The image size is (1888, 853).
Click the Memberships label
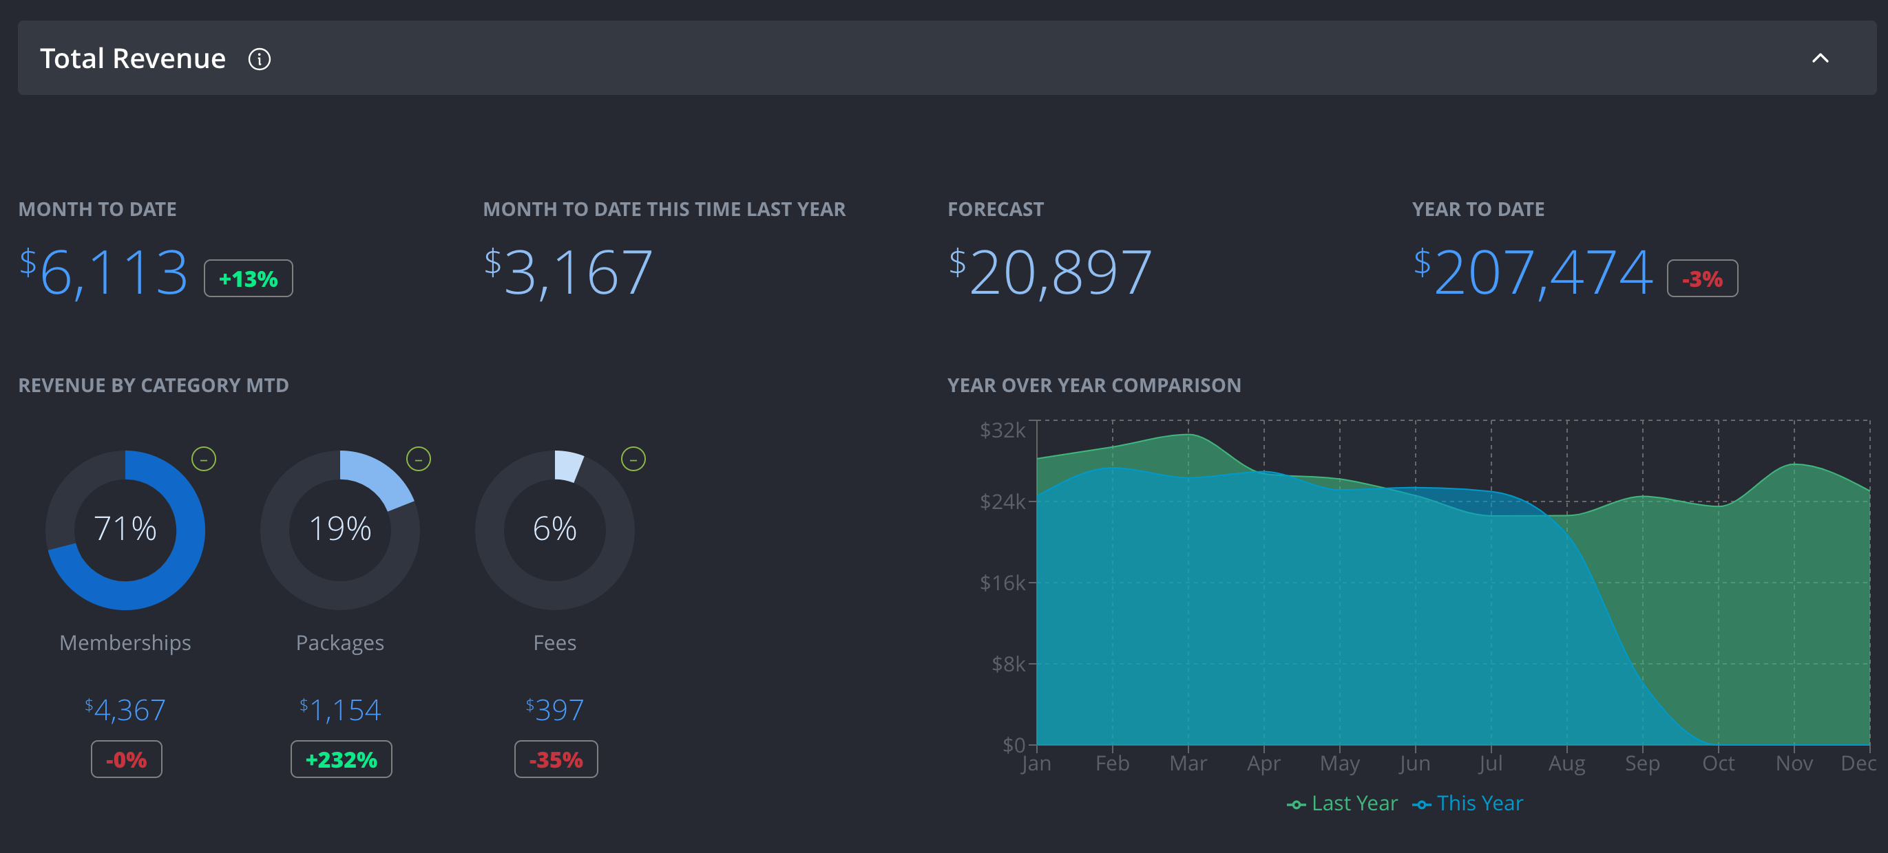pos(125,642)
